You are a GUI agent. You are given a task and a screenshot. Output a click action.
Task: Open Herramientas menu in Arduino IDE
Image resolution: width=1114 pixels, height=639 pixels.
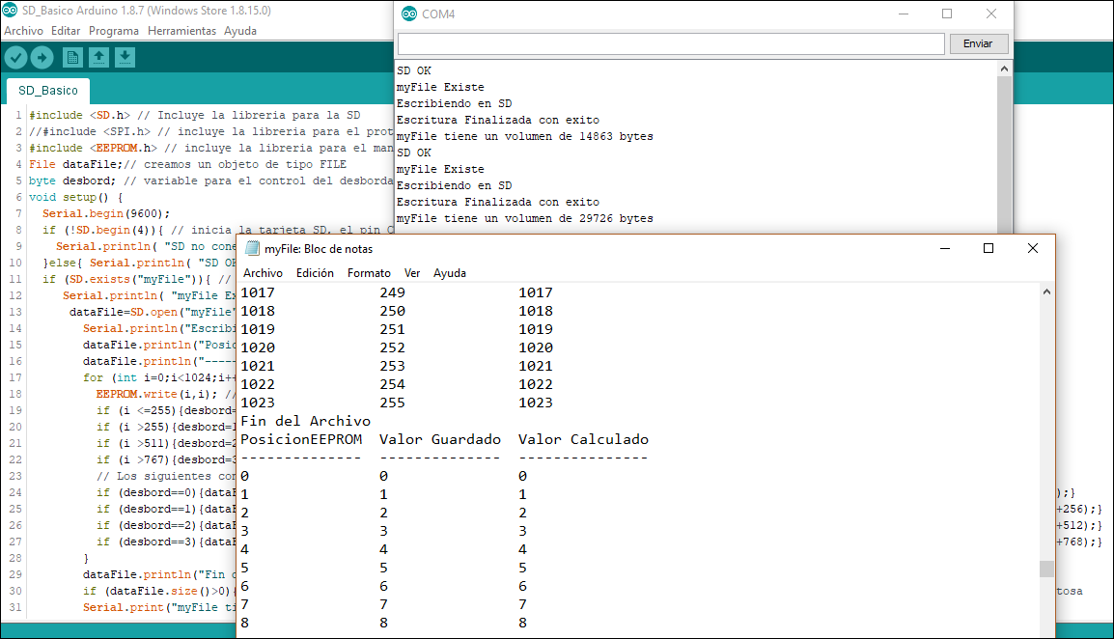coord(181,31)
